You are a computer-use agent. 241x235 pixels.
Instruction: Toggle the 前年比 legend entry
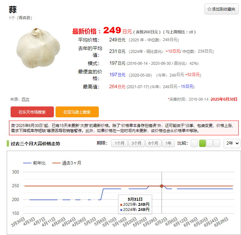[x=34, y=163]
